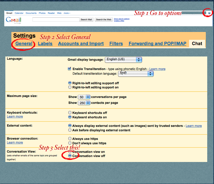The image size is (214, 184).
Task: Open Gmail display language dropdown
Action: (x=123, y=60)
